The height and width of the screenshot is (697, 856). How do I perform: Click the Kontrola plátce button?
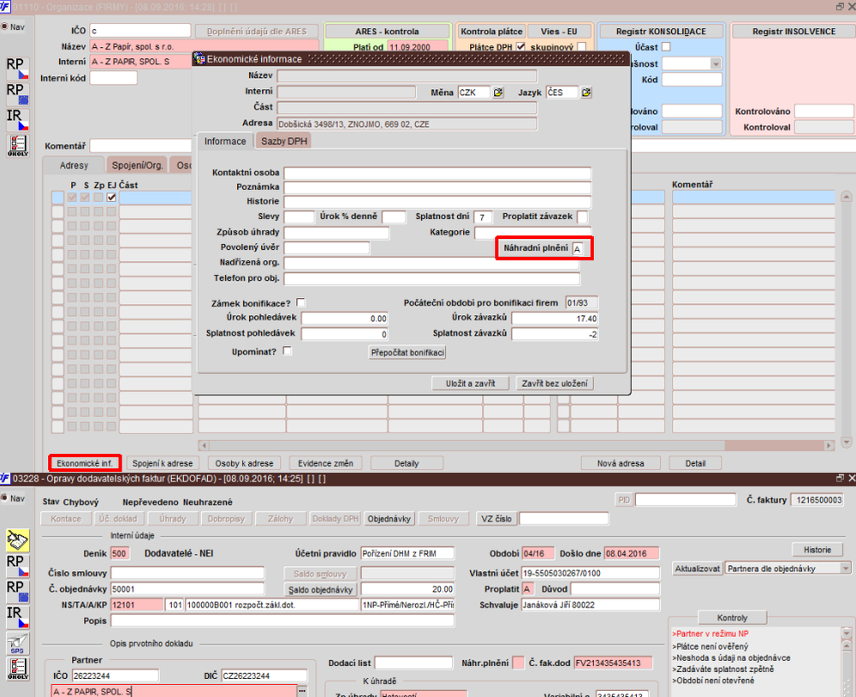pyautogui.click(x=491, y=31)
